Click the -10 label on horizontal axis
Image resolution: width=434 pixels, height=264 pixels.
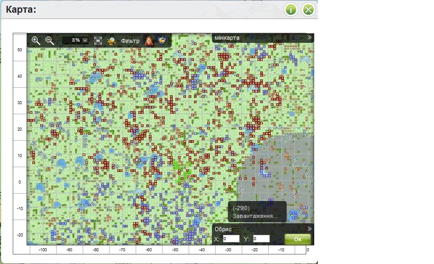281,250
